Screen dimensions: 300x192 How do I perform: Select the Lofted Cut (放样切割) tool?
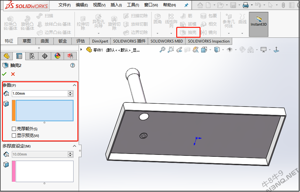[136, 24]
